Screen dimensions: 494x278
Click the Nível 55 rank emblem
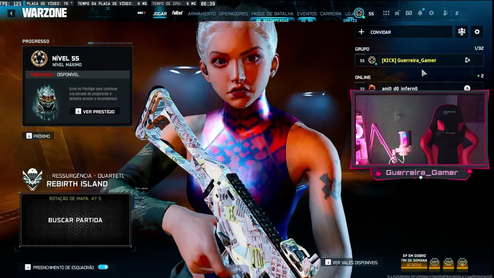pyautogui.click(x=39, y=59)
